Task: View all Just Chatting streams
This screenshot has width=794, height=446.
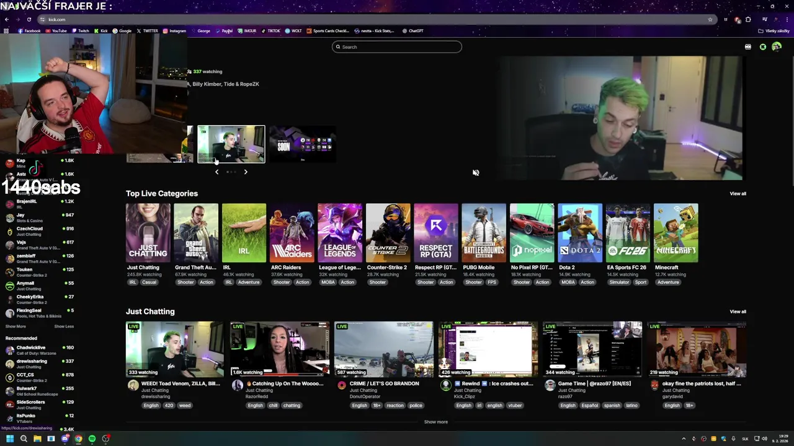Action: click(x=738, y=312)
